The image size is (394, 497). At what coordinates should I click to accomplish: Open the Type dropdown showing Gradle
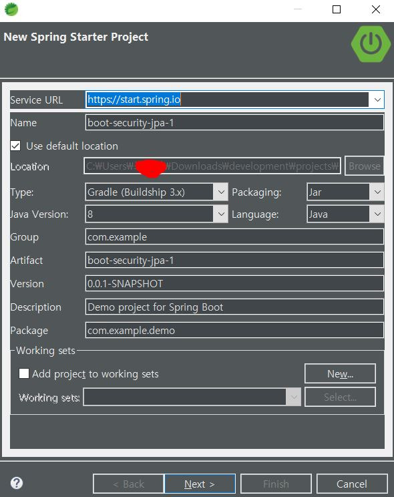[x=156, y=192]
